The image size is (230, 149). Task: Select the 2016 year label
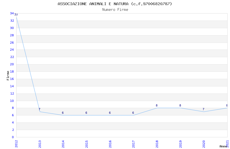click(110, 144)
